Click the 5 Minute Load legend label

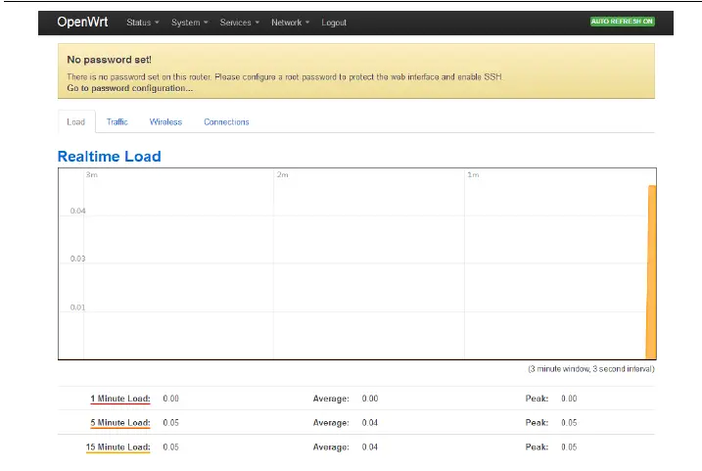click(x=120, y=423)
